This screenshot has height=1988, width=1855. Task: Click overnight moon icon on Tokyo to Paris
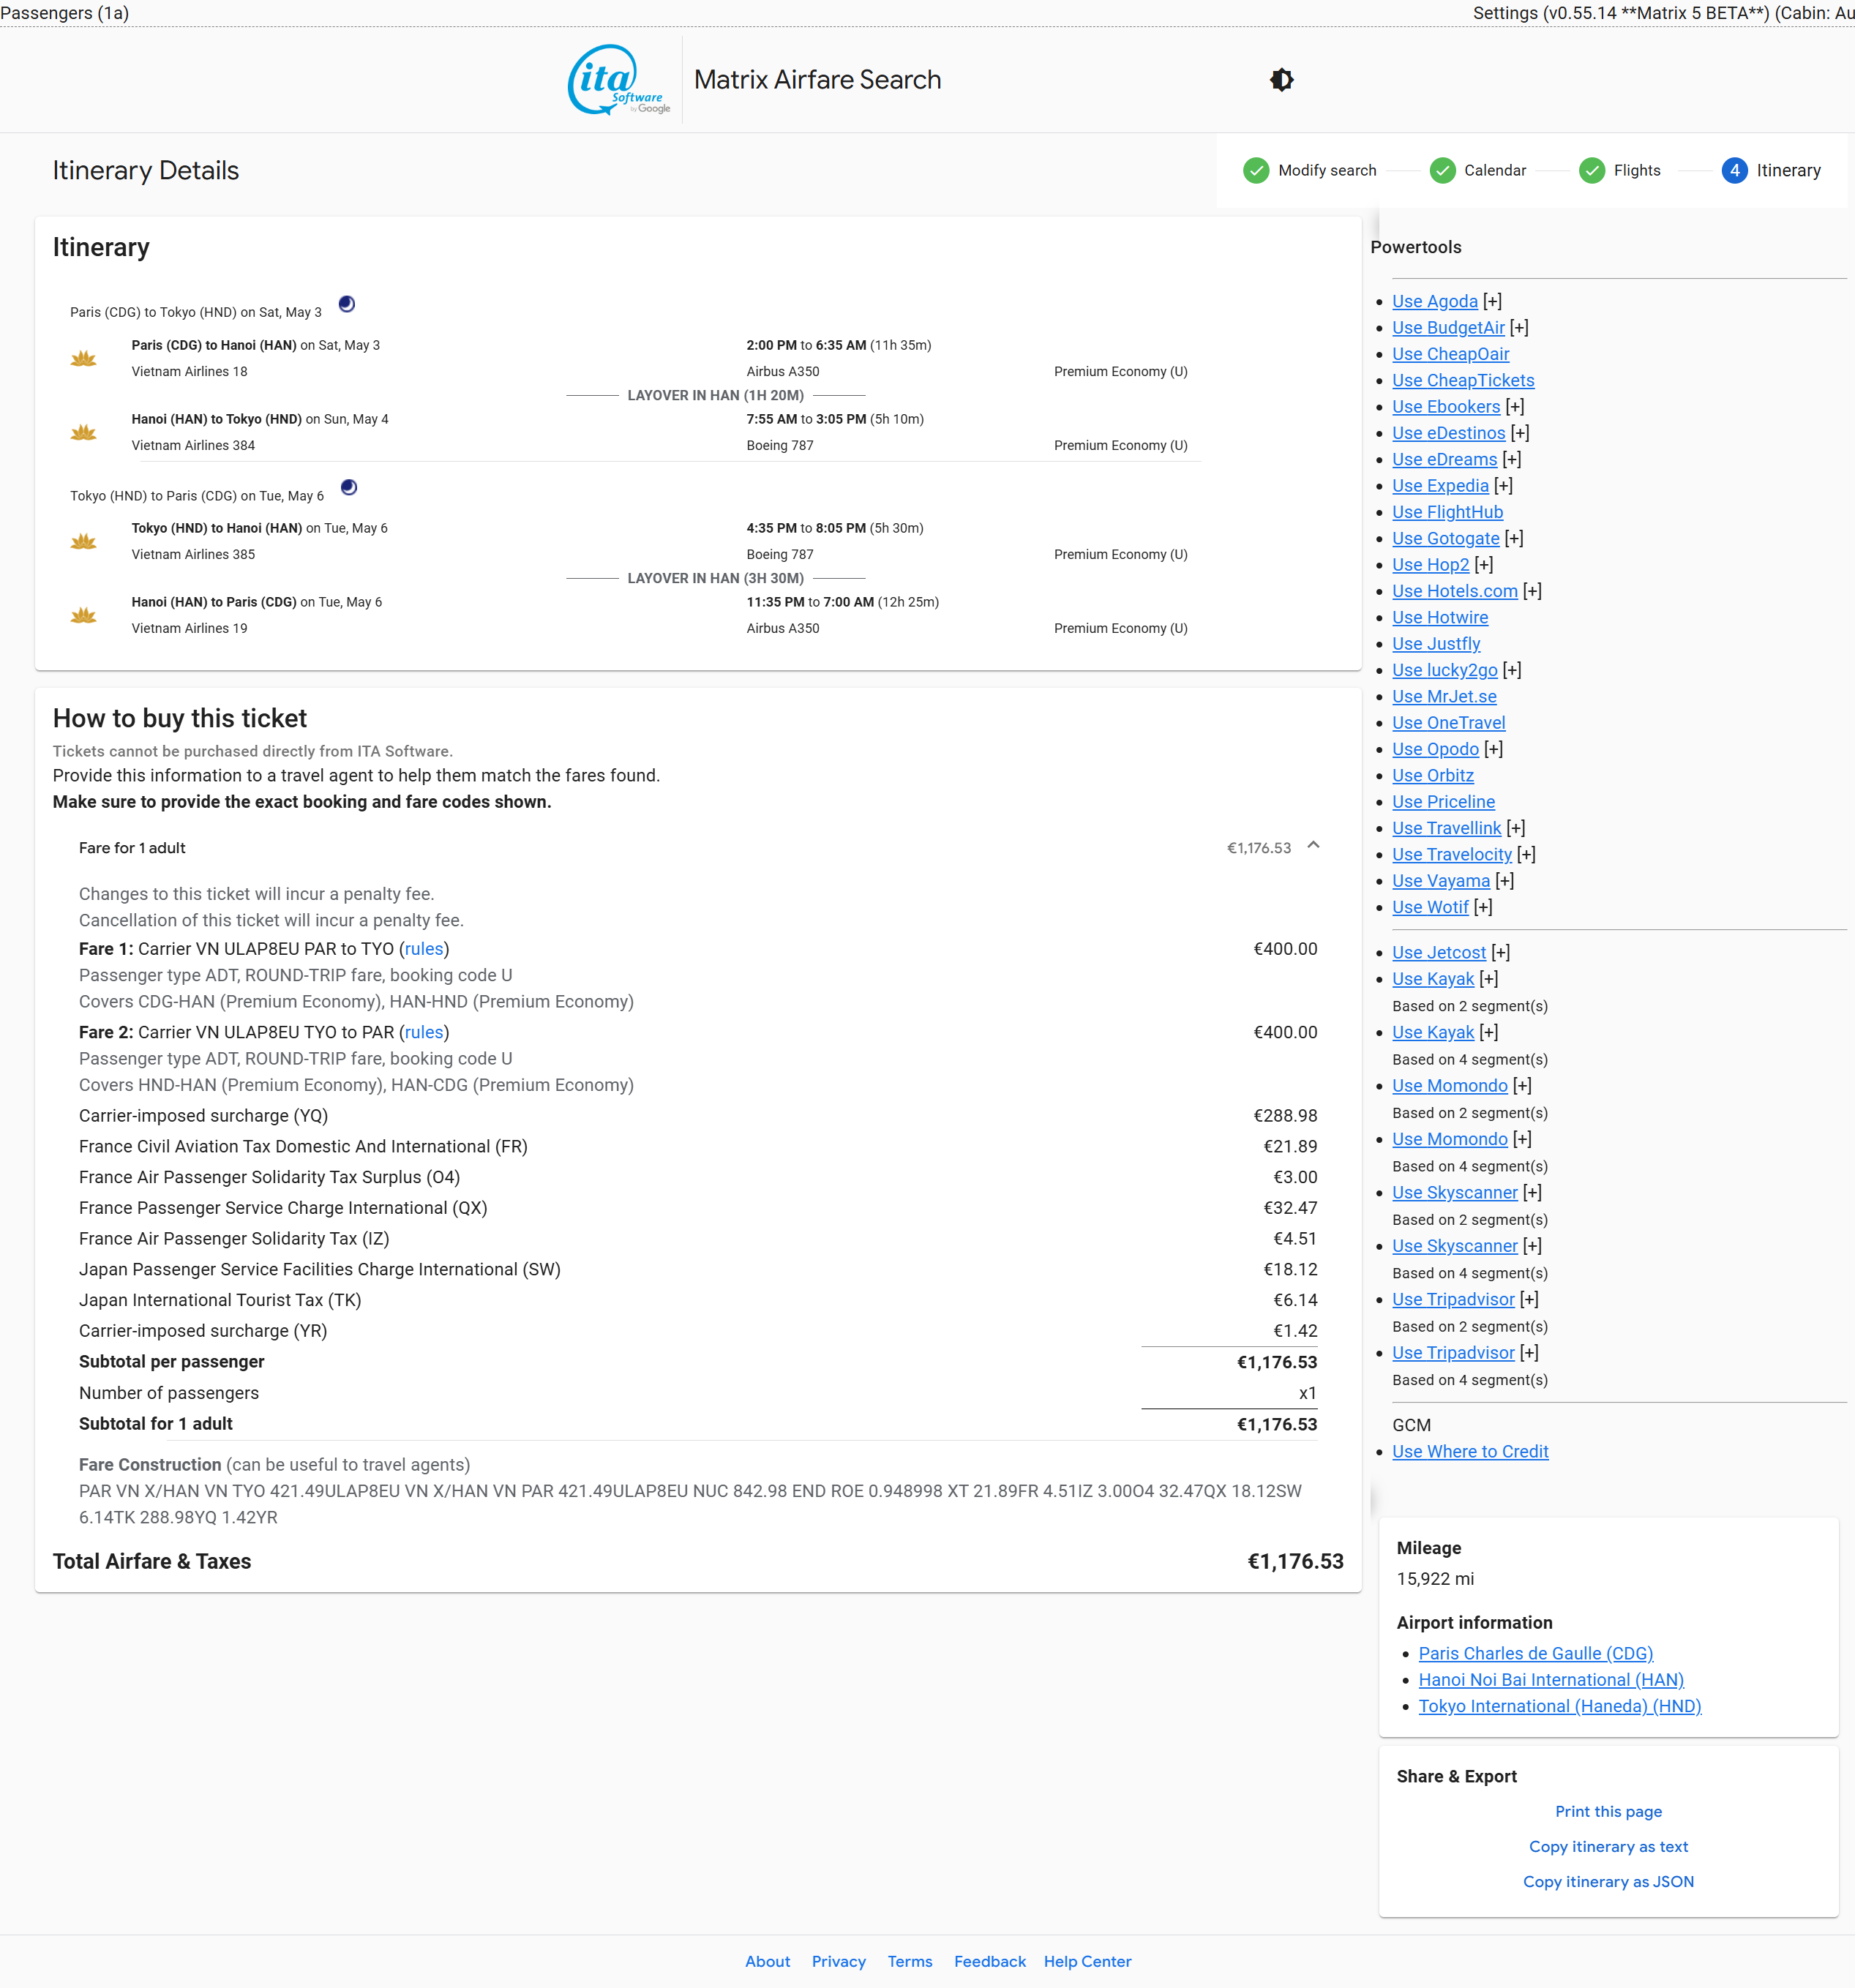[x=349, y=487]
